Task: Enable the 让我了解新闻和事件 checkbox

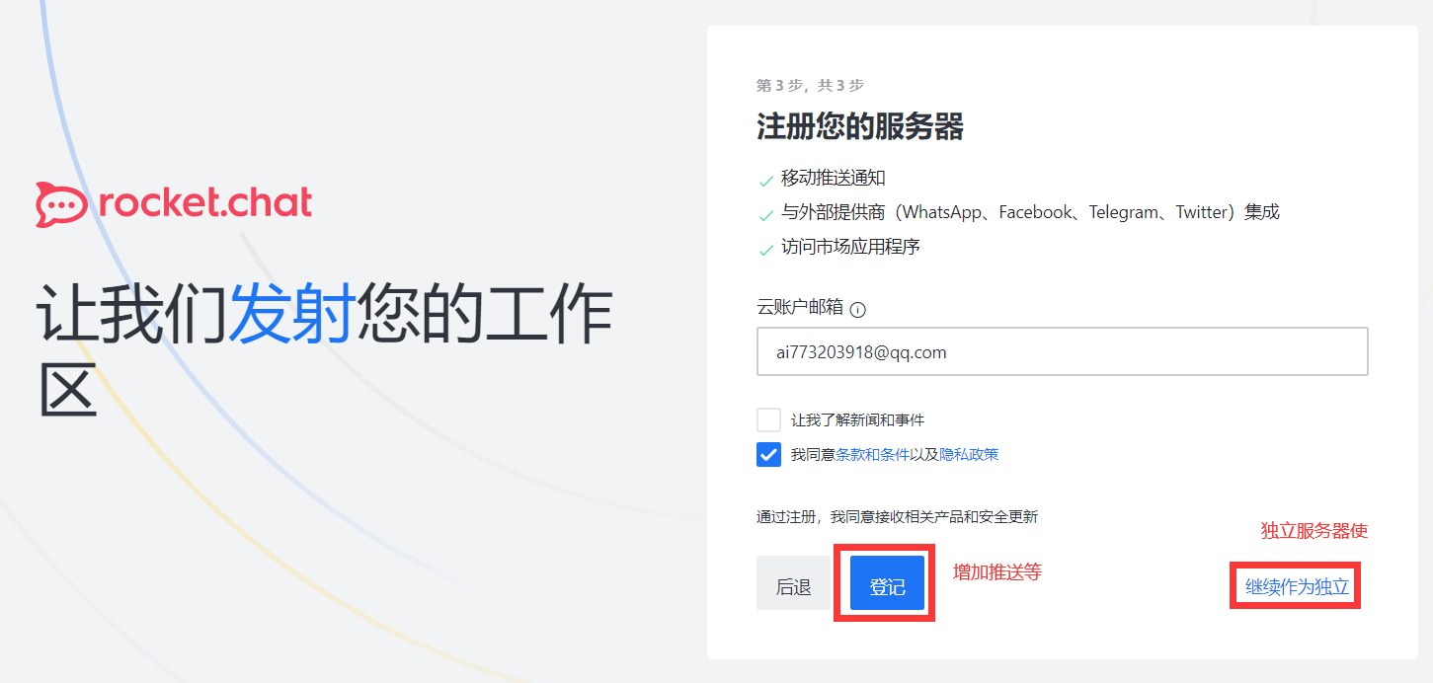Action: coord(768,419)
